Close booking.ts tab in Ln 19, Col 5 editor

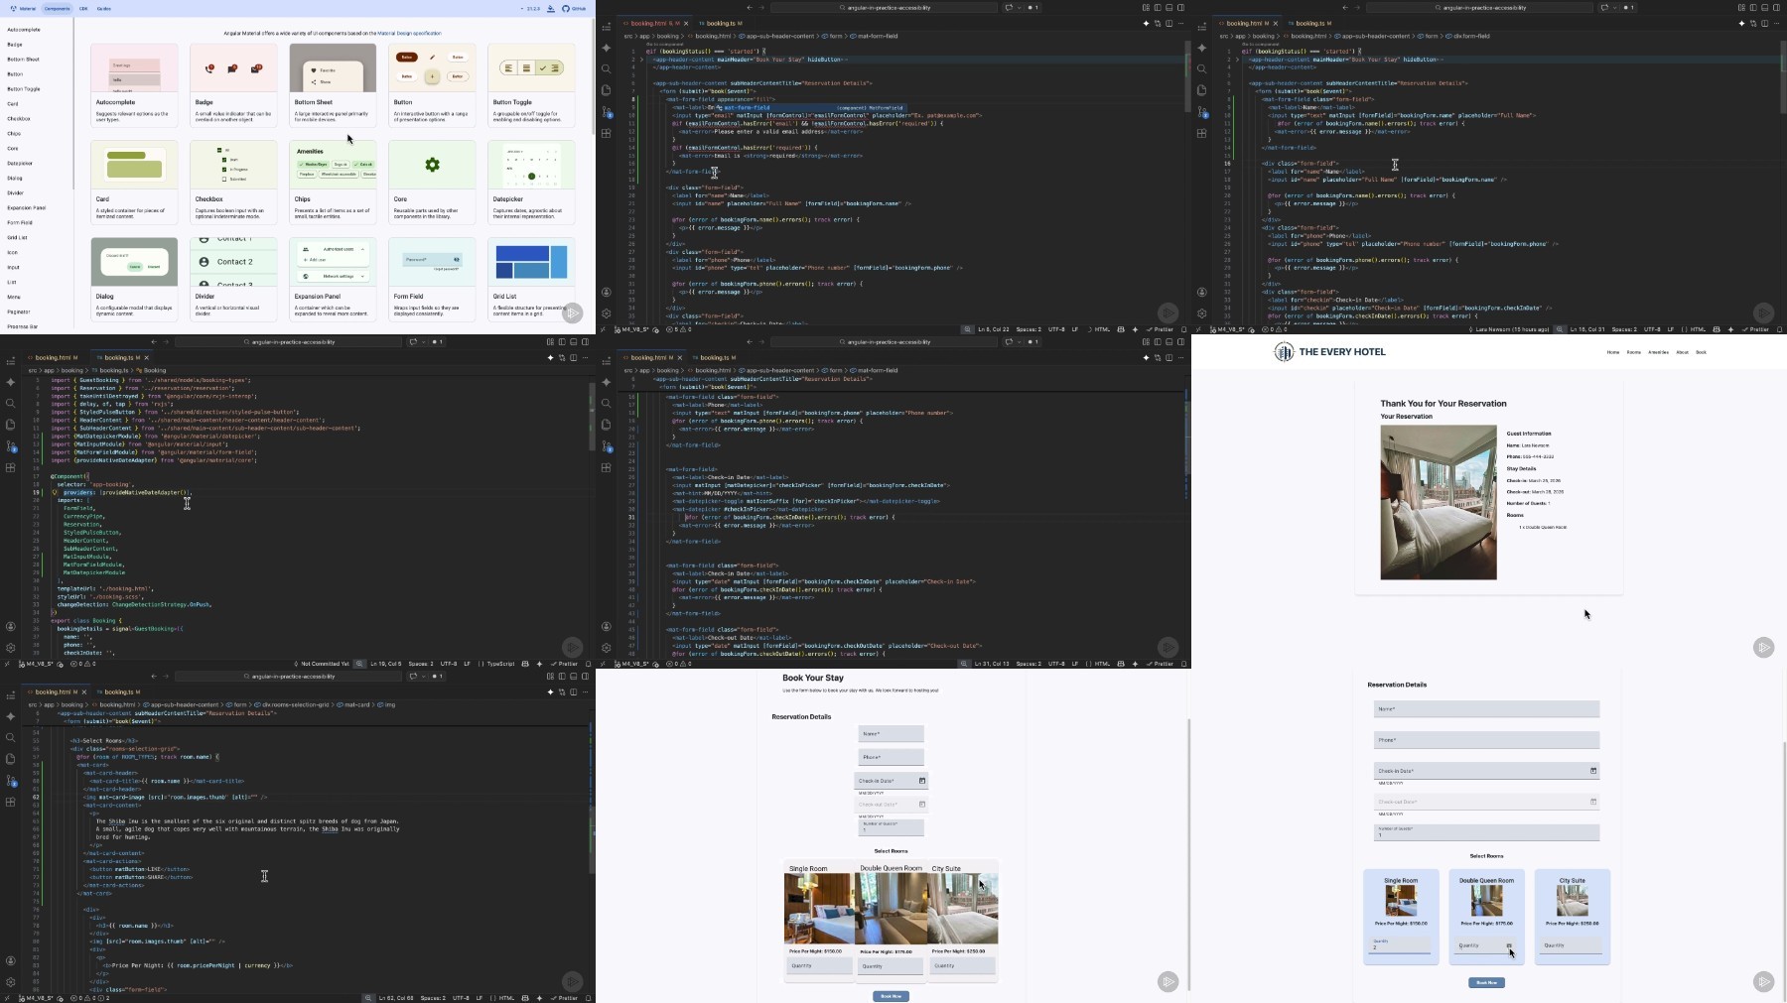pos(147,357)
